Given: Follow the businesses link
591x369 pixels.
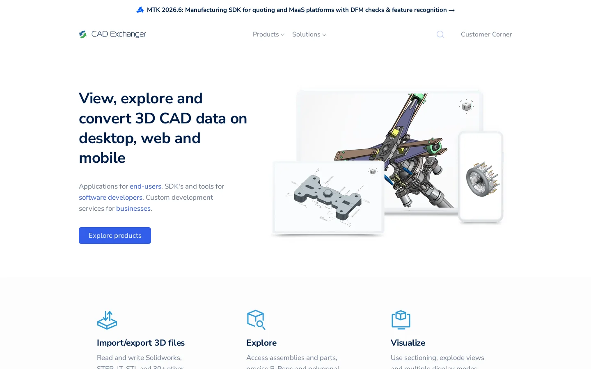Looking at the screenshot, I should click(133, 208).
